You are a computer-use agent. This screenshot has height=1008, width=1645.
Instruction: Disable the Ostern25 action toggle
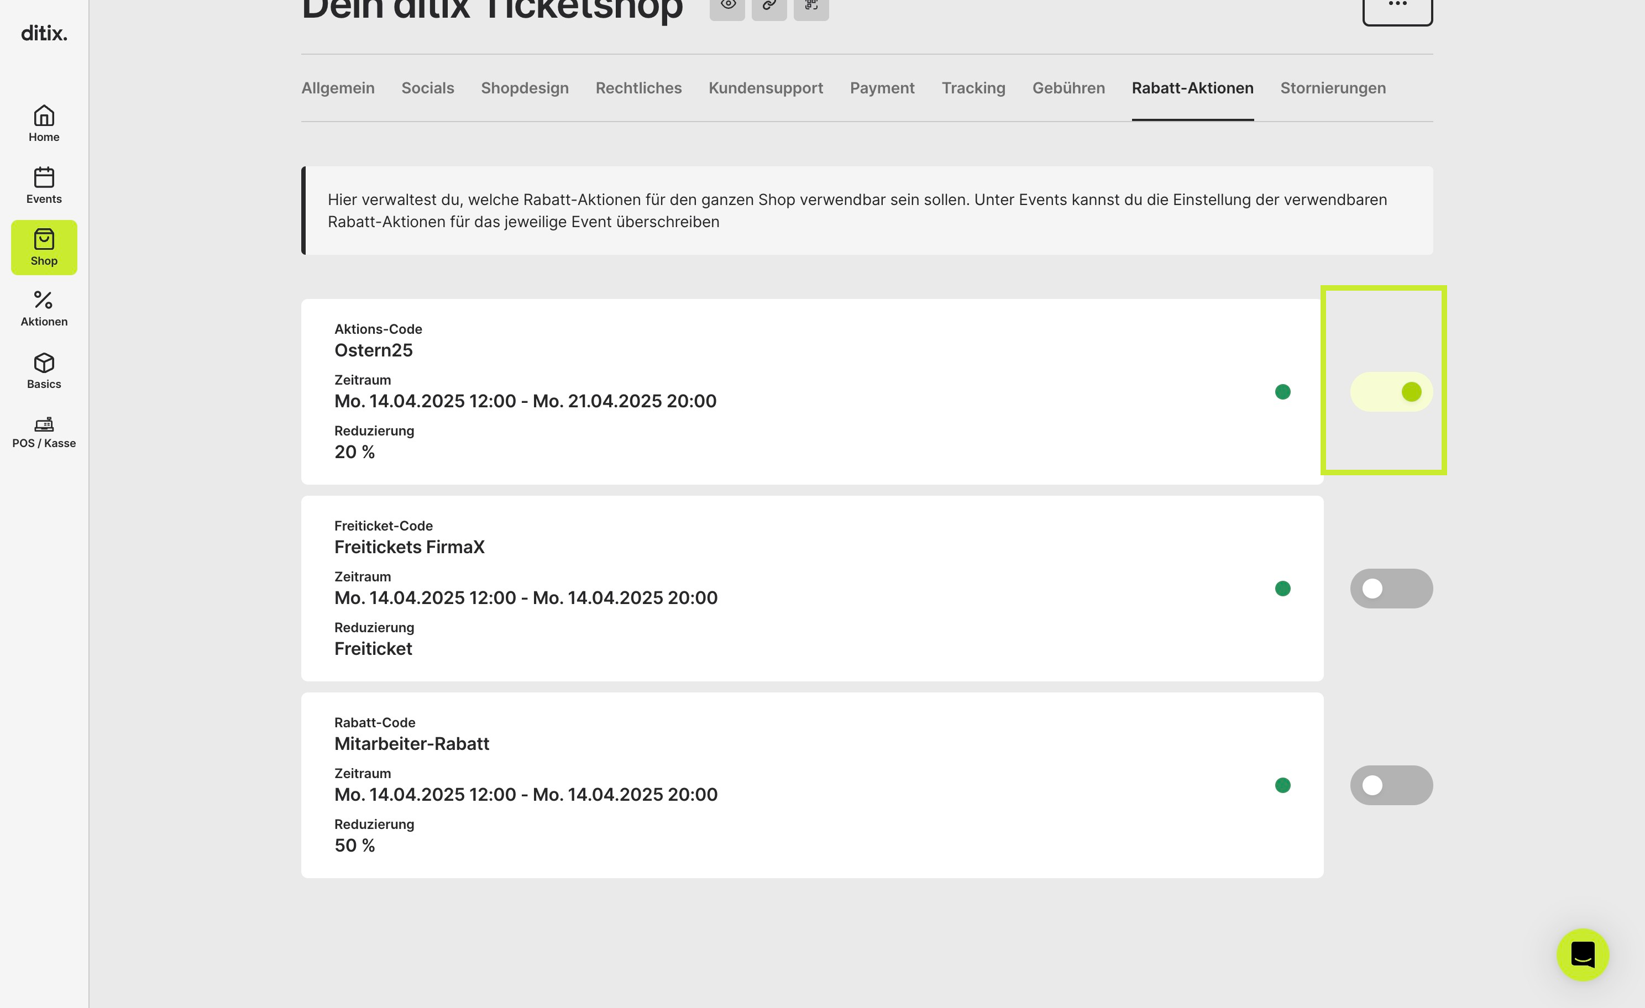pos(1391,392)
